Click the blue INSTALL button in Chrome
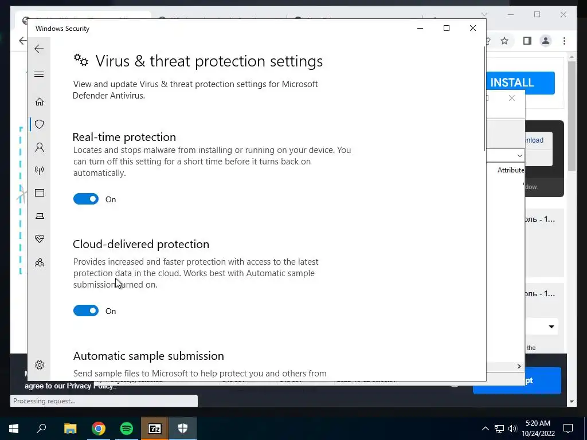This screenshot has width=587, height=440. tap(521, 82)
